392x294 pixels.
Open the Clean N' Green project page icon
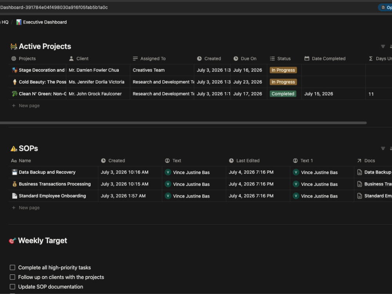click(15, 94)
